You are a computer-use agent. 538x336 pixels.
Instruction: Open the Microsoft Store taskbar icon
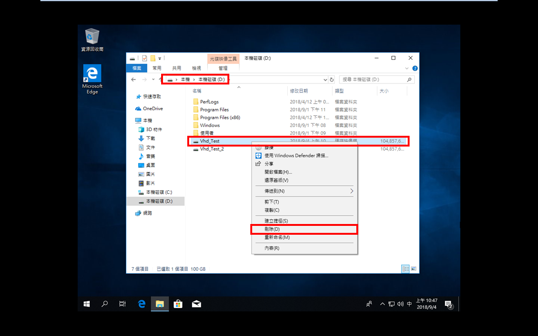point(178,304)
